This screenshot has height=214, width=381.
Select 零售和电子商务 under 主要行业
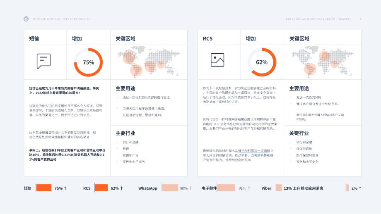tap(134, 162)
